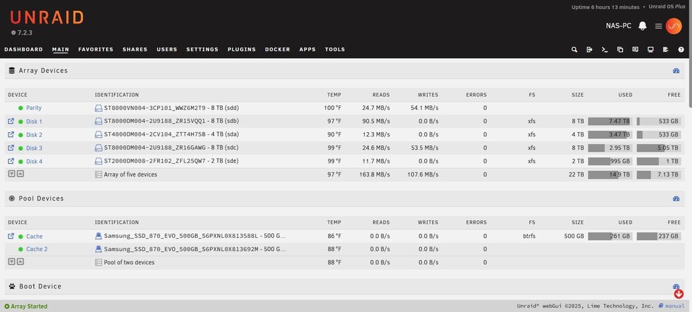Click the list icon beside Pool of two devices
Image resolution: width=692 pixels, height=312 pixels.
pos(98,262)
